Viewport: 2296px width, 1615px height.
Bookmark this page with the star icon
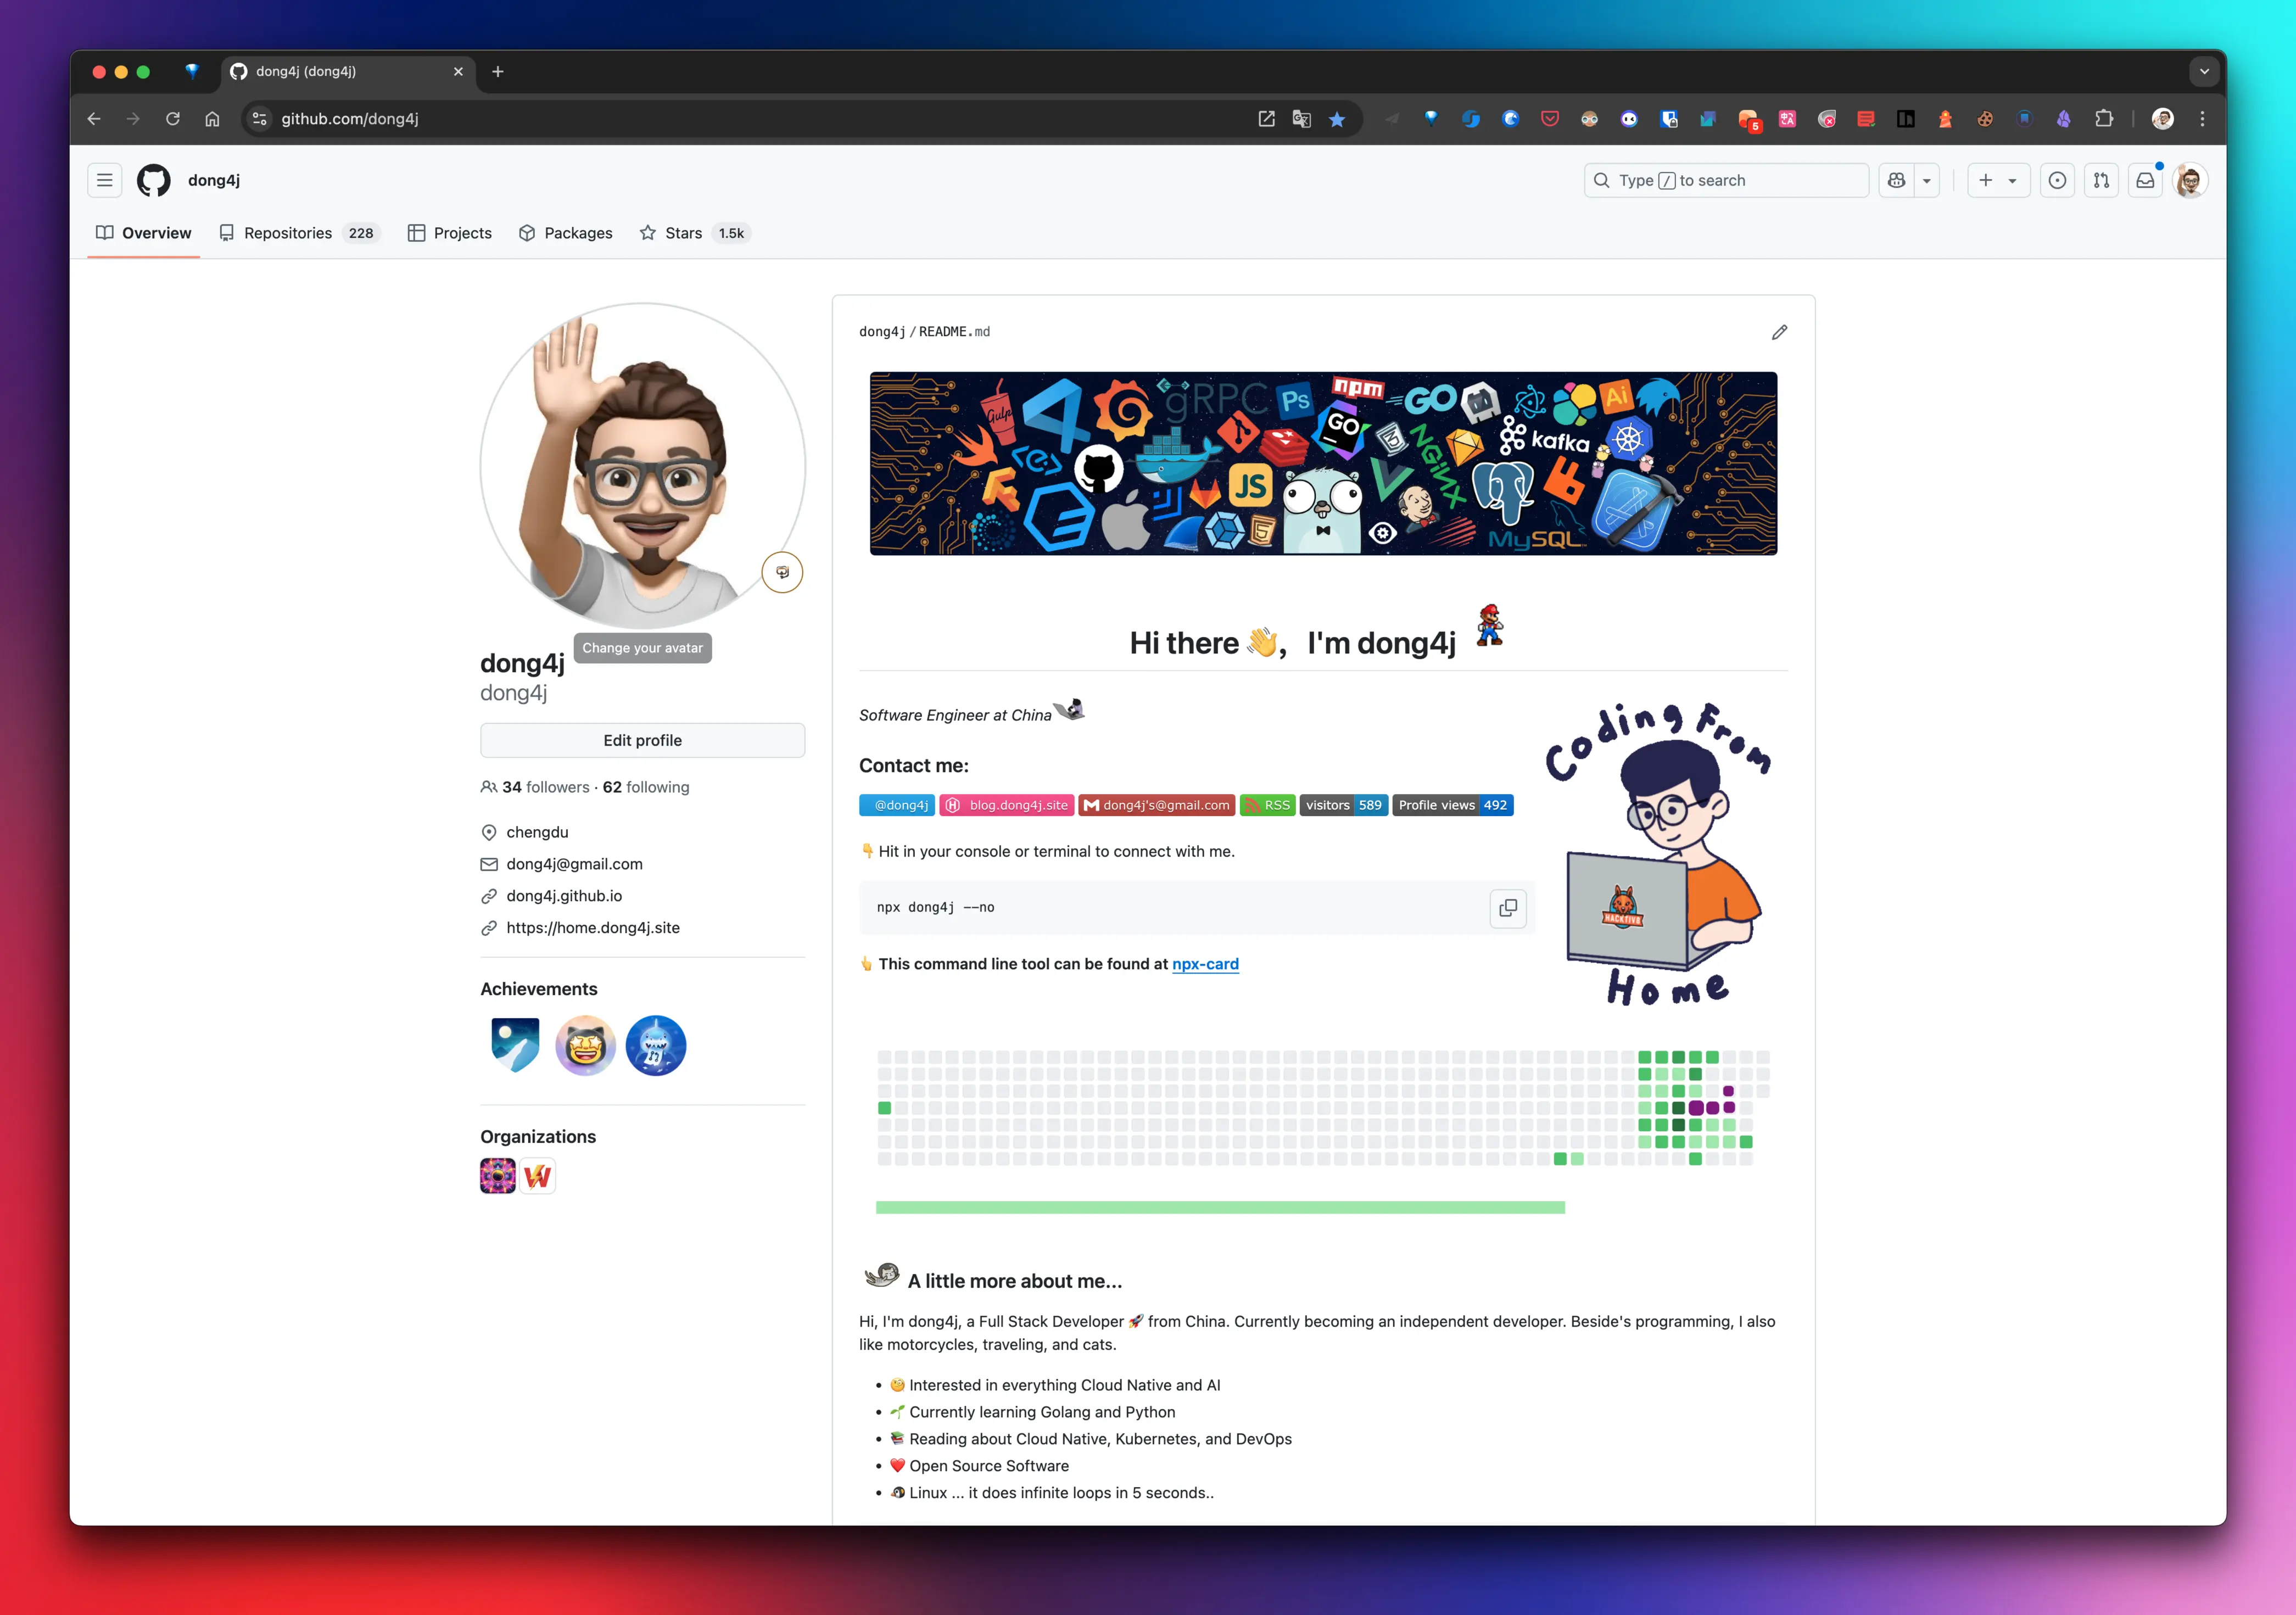1337,119
